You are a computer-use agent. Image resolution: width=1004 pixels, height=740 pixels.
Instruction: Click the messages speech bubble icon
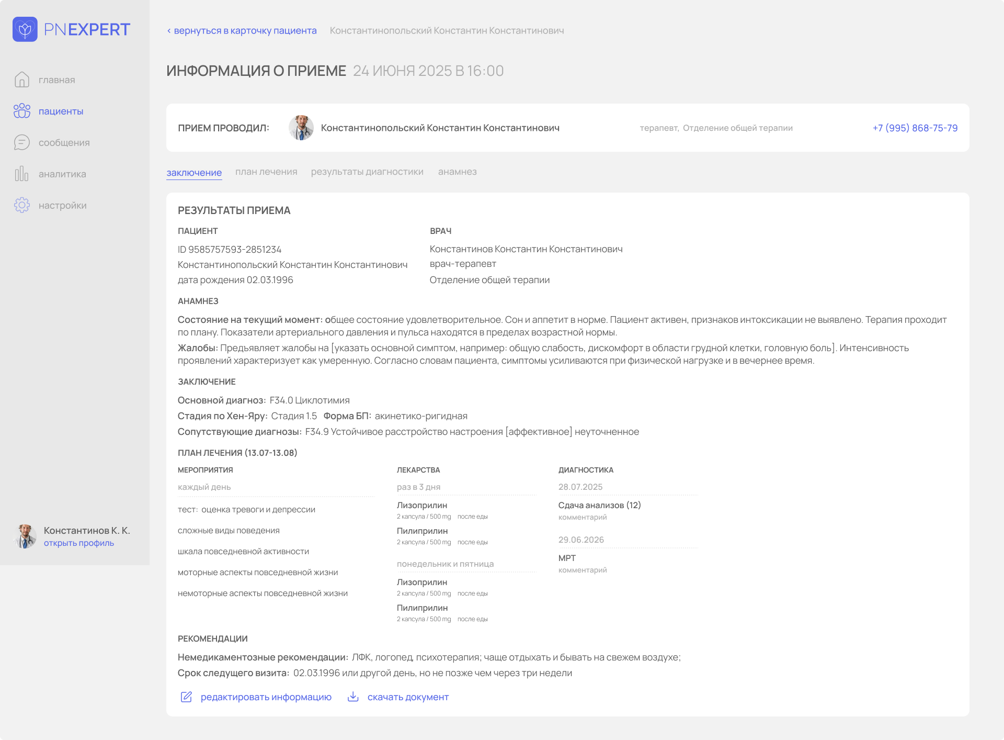[22, 142]
